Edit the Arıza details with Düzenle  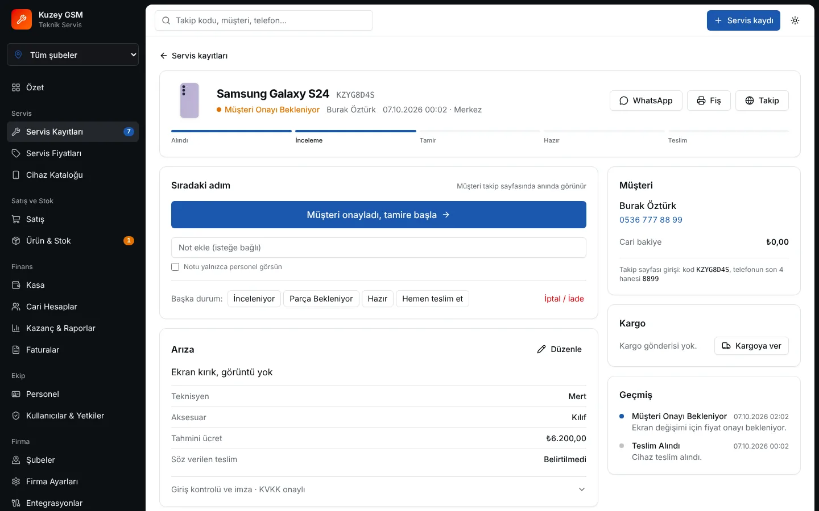pos(560,349)
